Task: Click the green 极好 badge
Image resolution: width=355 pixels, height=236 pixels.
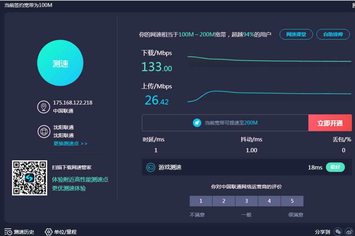Action: pyautogui.click(x=335, y=167)
